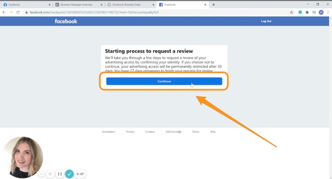View site info via the padlock icon
Viewport: 332px width, 179px height.
(27, 12)
